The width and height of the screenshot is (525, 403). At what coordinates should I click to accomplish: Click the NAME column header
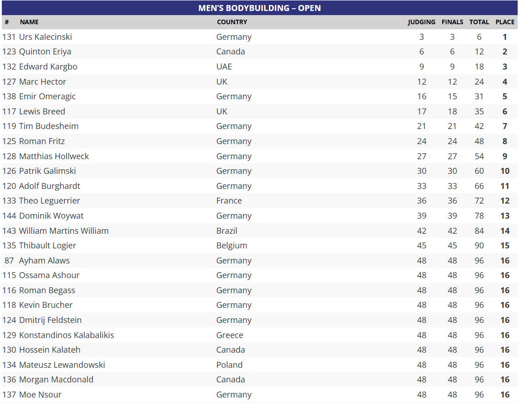[x=29, y=22]
